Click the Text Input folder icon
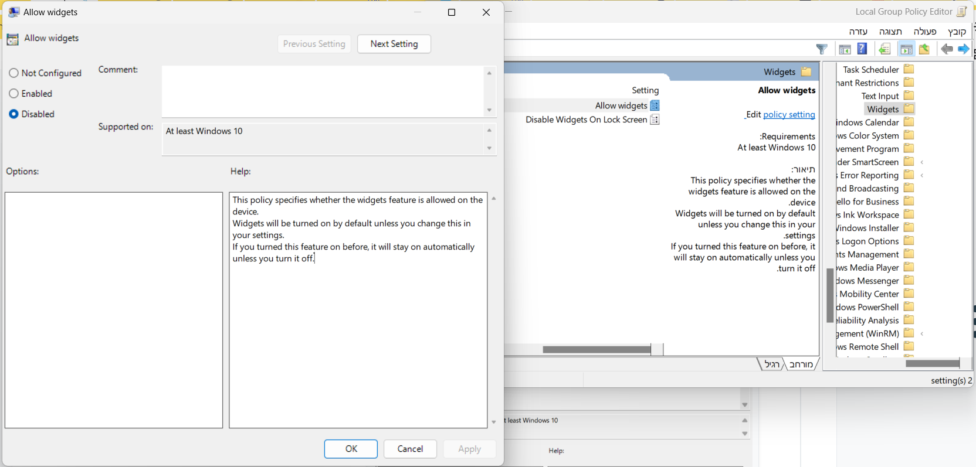The height and width of the screenshot is (467, 976). point(909,96)
